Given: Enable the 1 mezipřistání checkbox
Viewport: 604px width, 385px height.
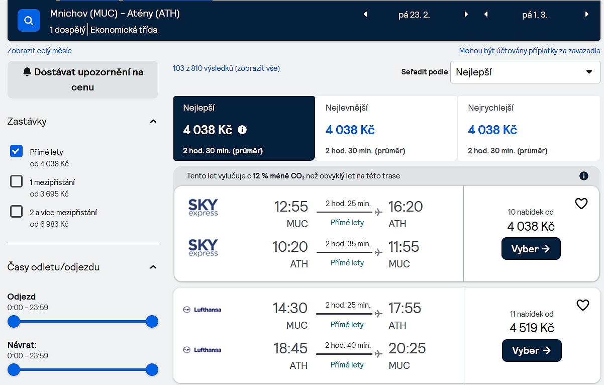Looking at the screenshot, I should (17, 181).
